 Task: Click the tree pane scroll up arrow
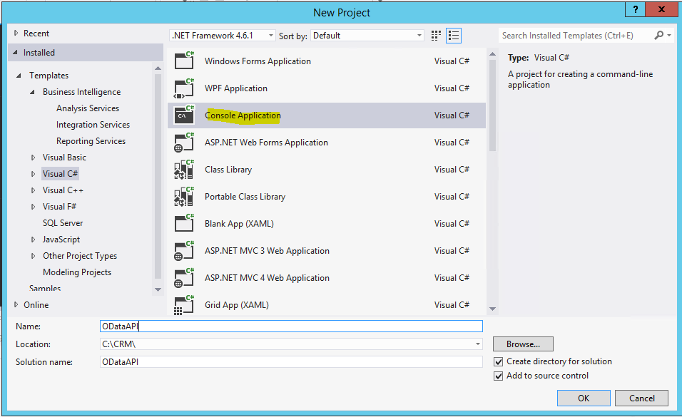pos(158,68)
